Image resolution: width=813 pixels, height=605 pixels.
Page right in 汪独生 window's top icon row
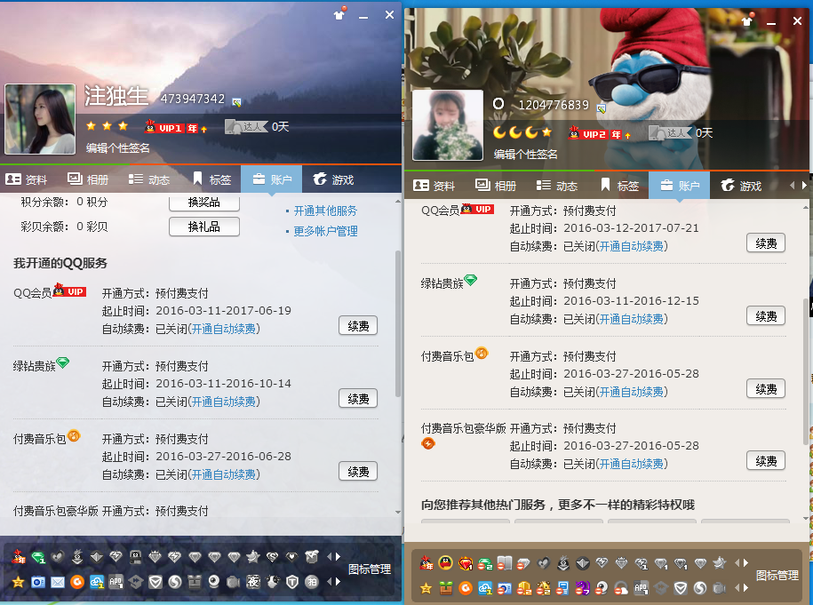click(339, 557)
